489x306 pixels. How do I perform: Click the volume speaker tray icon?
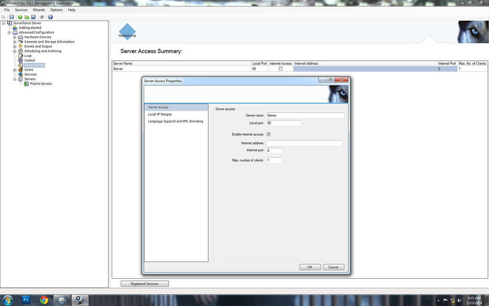coord(459,300)
